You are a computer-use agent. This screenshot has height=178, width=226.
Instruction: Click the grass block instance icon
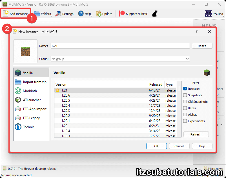[x=25, y=51]
